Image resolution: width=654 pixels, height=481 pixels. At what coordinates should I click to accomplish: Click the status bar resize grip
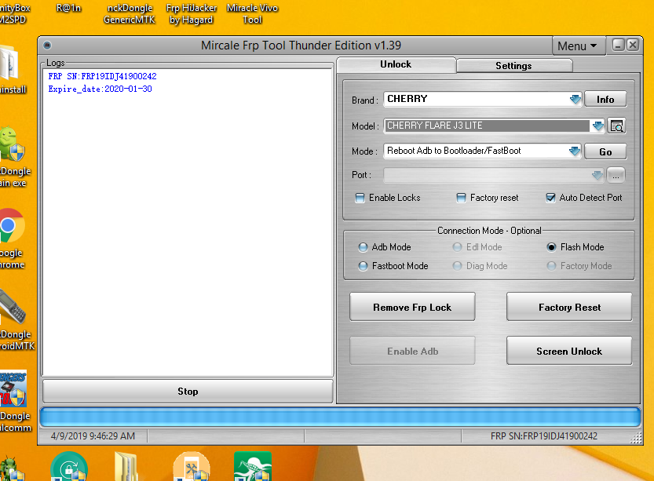click(636, 438)
